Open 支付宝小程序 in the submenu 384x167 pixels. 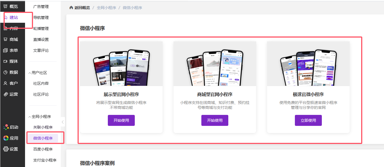click(45, 160)
